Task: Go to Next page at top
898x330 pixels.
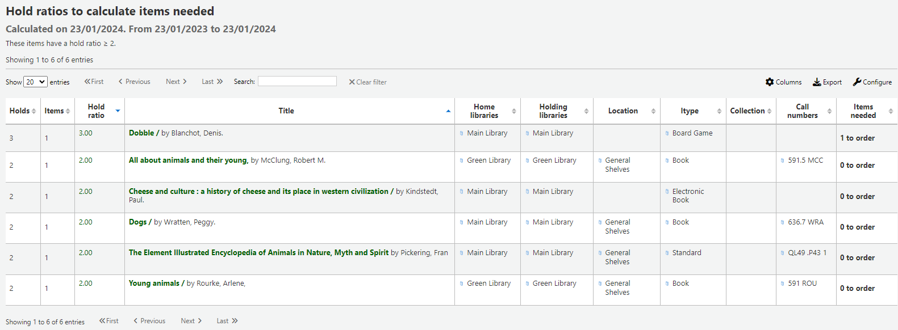Action: (176, 82)
